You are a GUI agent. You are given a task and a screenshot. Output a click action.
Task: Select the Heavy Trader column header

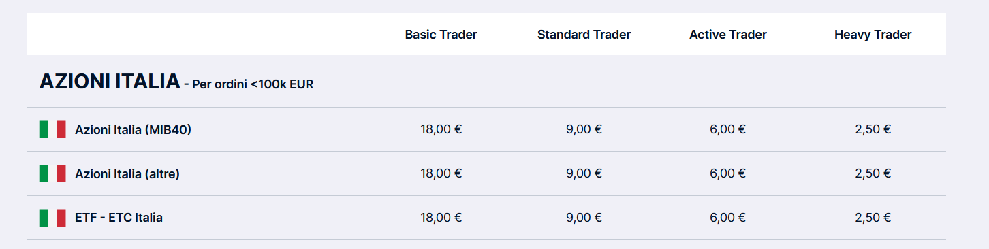pyautogui.click(x=873, y=35)
